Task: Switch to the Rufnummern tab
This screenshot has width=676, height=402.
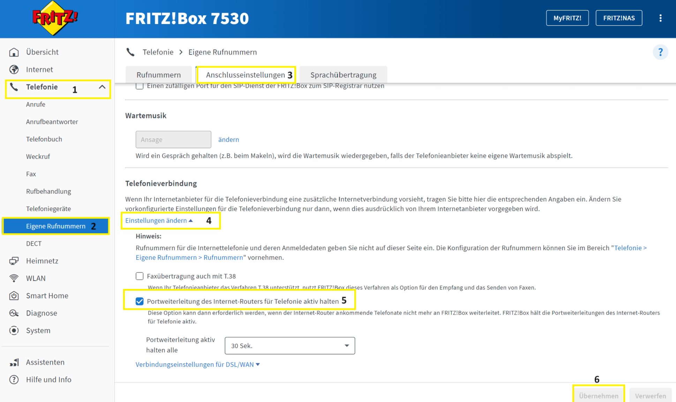Action: [x=159, y=75]
